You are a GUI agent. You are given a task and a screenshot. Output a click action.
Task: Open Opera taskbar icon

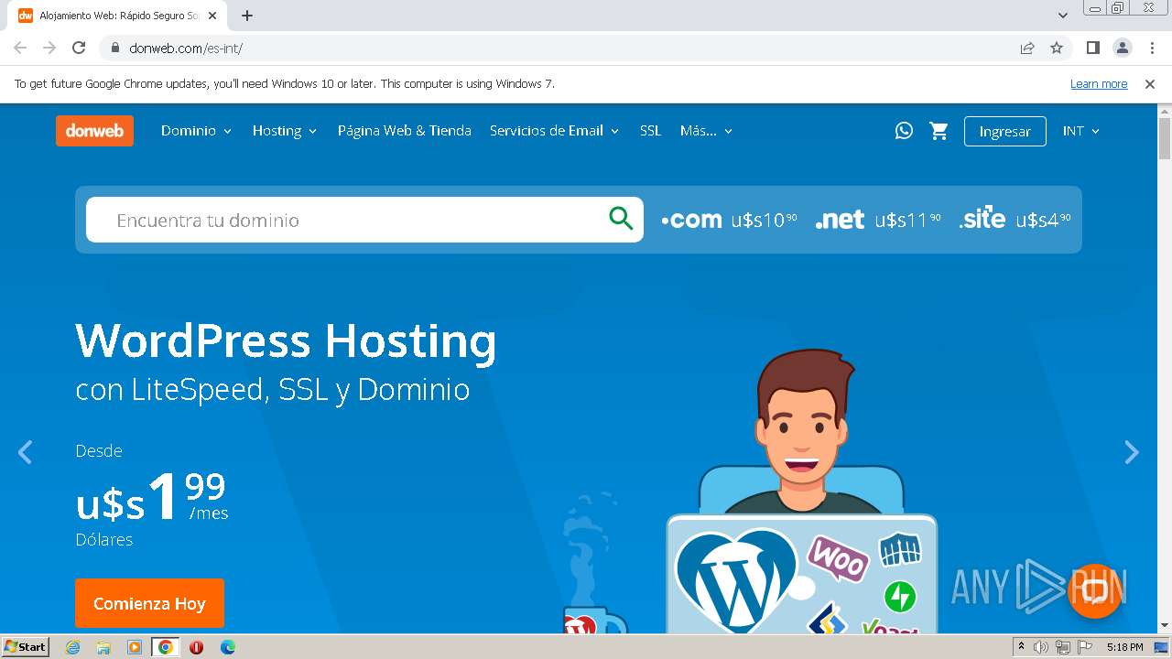coord(196,647)
